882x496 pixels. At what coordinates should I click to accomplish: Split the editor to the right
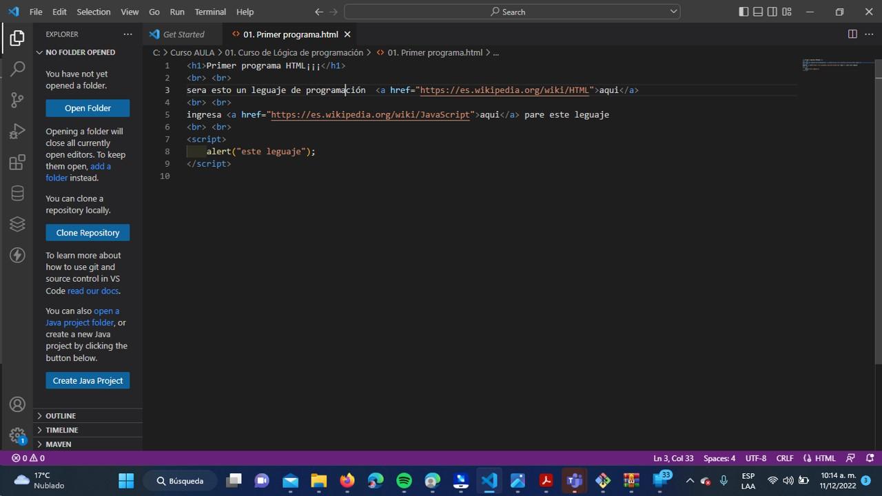[x=852, y=34]
